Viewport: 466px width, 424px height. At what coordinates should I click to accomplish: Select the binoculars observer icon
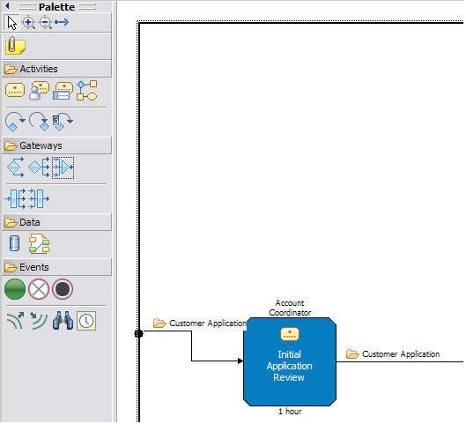coord(63,321)
